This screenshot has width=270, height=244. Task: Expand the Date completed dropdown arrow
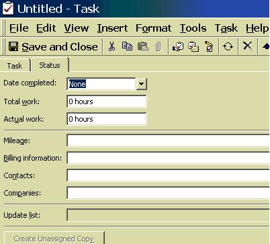(x=141, y=84)
